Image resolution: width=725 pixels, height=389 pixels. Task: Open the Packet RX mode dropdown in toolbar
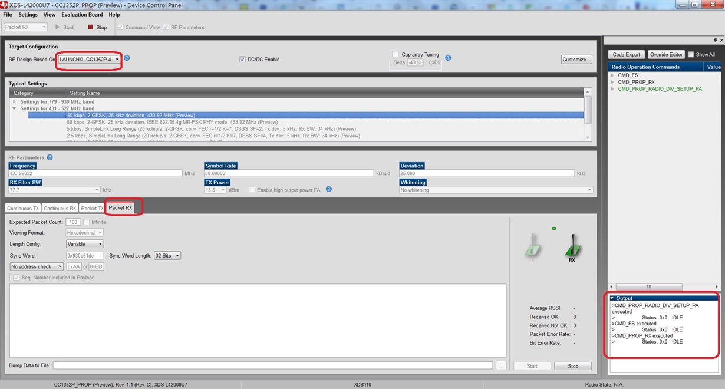(25, 27)
